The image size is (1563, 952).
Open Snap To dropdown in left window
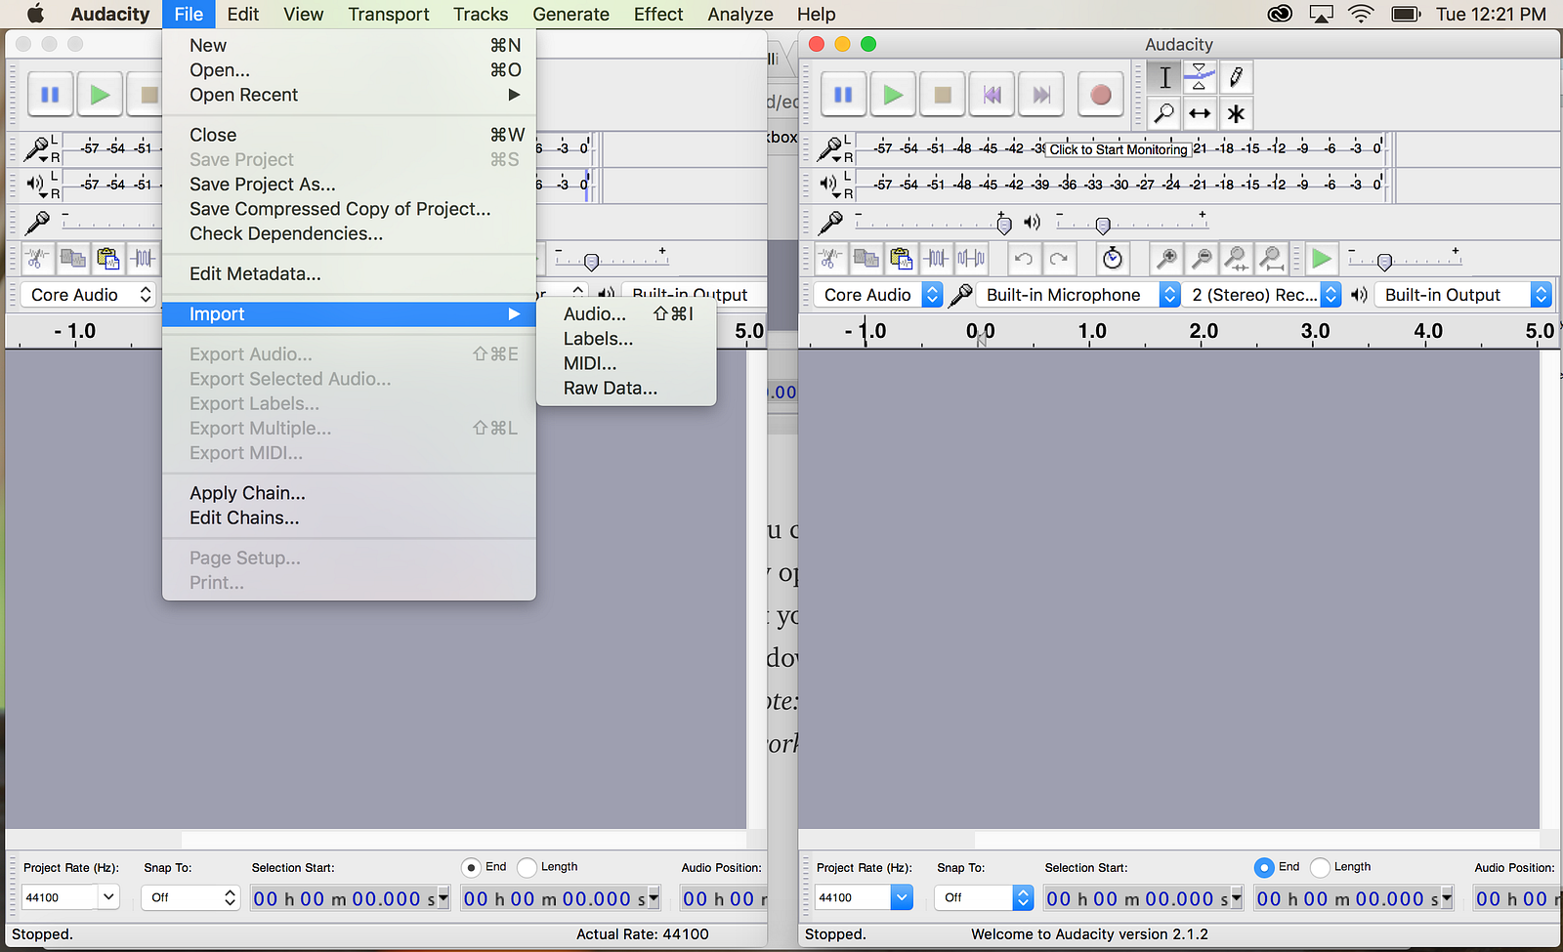point(190,897)
